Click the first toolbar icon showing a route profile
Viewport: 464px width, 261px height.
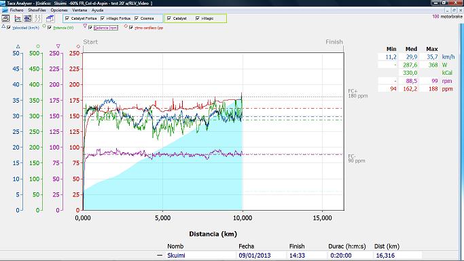(x=5, y=18)
